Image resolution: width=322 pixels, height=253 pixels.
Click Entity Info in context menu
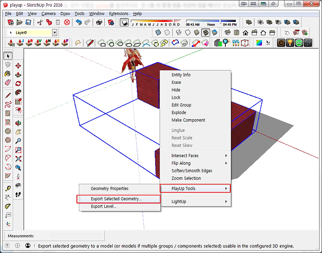(x=195, y=75)
